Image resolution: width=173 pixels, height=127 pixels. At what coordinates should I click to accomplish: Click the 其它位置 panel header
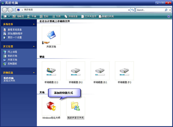(19, 46)
